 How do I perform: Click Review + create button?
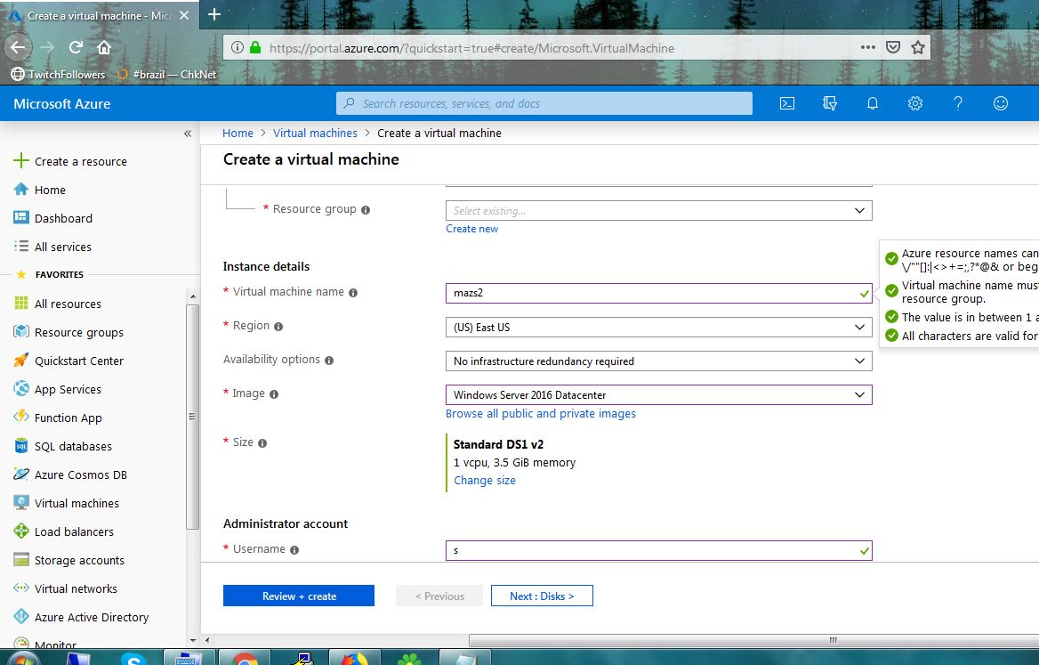click(299, 596)
